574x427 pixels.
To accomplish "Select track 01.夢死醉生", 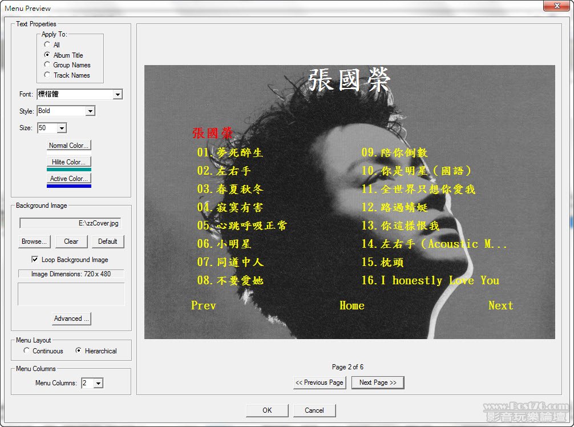I will 230,152.
